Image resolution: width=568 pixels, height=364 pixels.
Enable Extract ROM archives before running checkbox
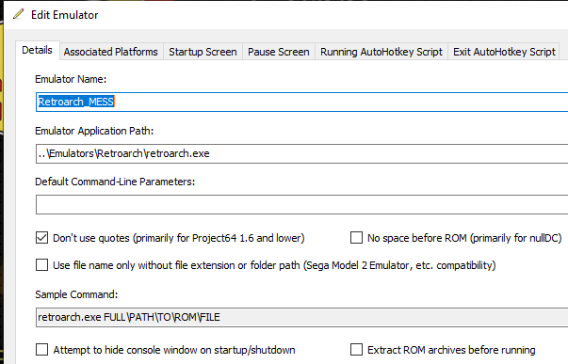pos(356,350)
